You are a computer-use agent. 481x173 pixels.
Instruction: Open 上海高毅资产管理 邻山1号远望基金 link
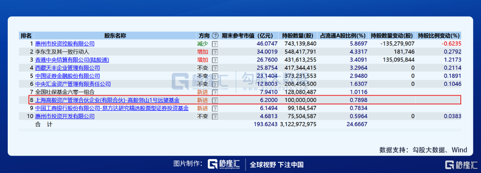click(108, 100)
